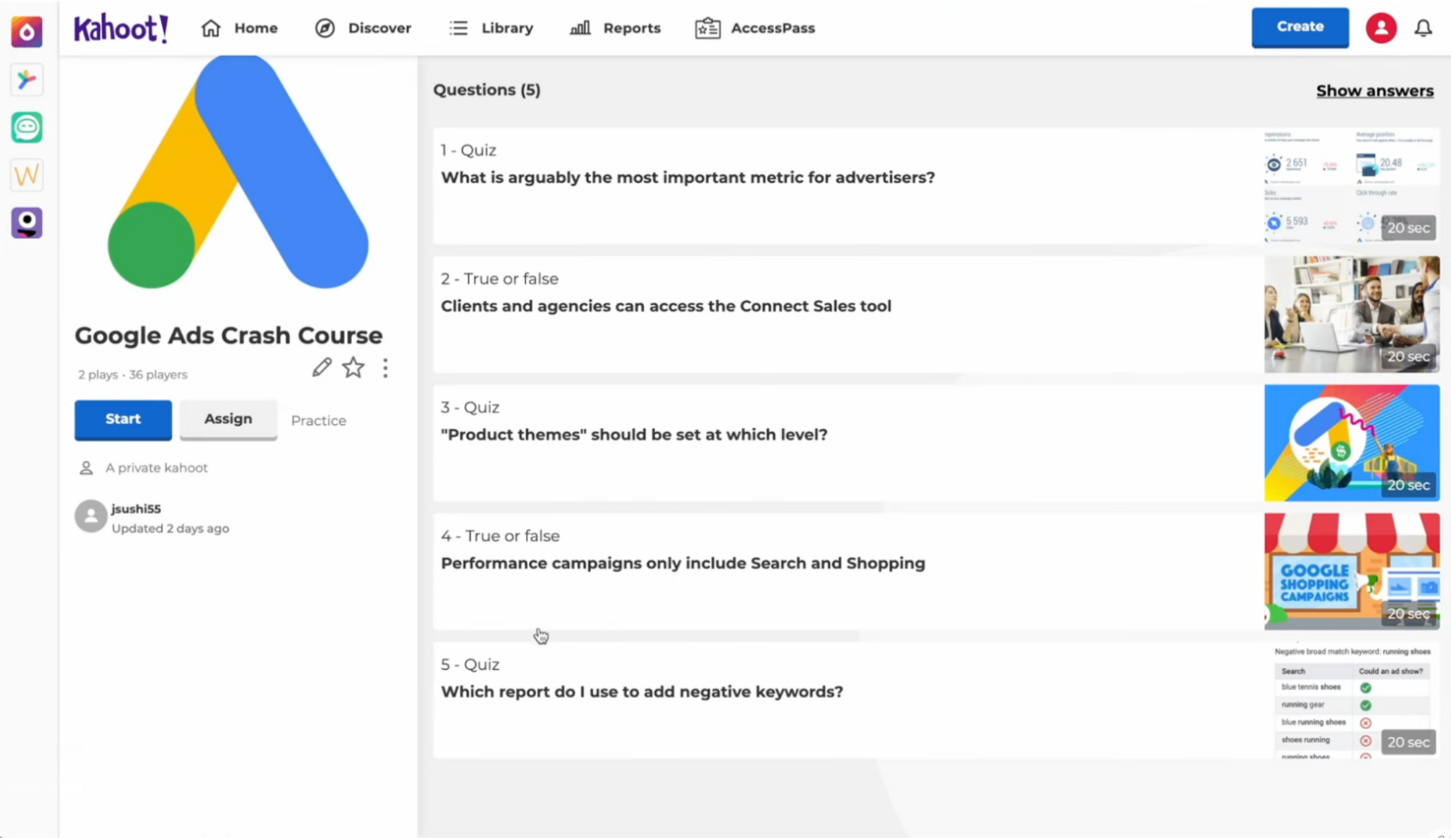
Task: Open the green chat bubble app icon
Action: pos(27,128)
